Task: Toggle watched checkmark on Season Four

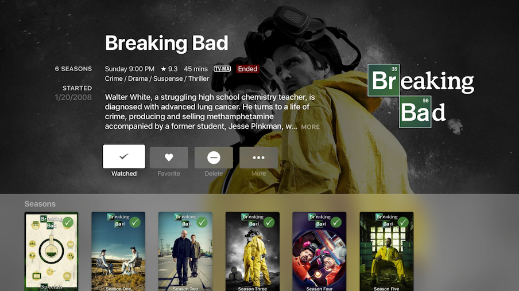Action: pyautogui.click(x=336, y=222)
